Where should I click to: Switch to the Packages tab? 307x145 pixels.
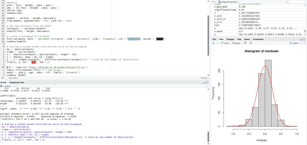click(230, 39)
